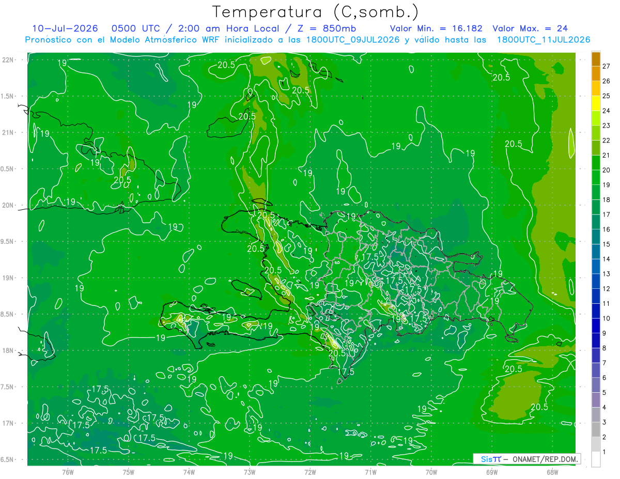Image resolution: width=620 pixels, height=479 pixels.
Task: Click the ONAMET/REP.DOM. logo box
Action: (527, 459)
